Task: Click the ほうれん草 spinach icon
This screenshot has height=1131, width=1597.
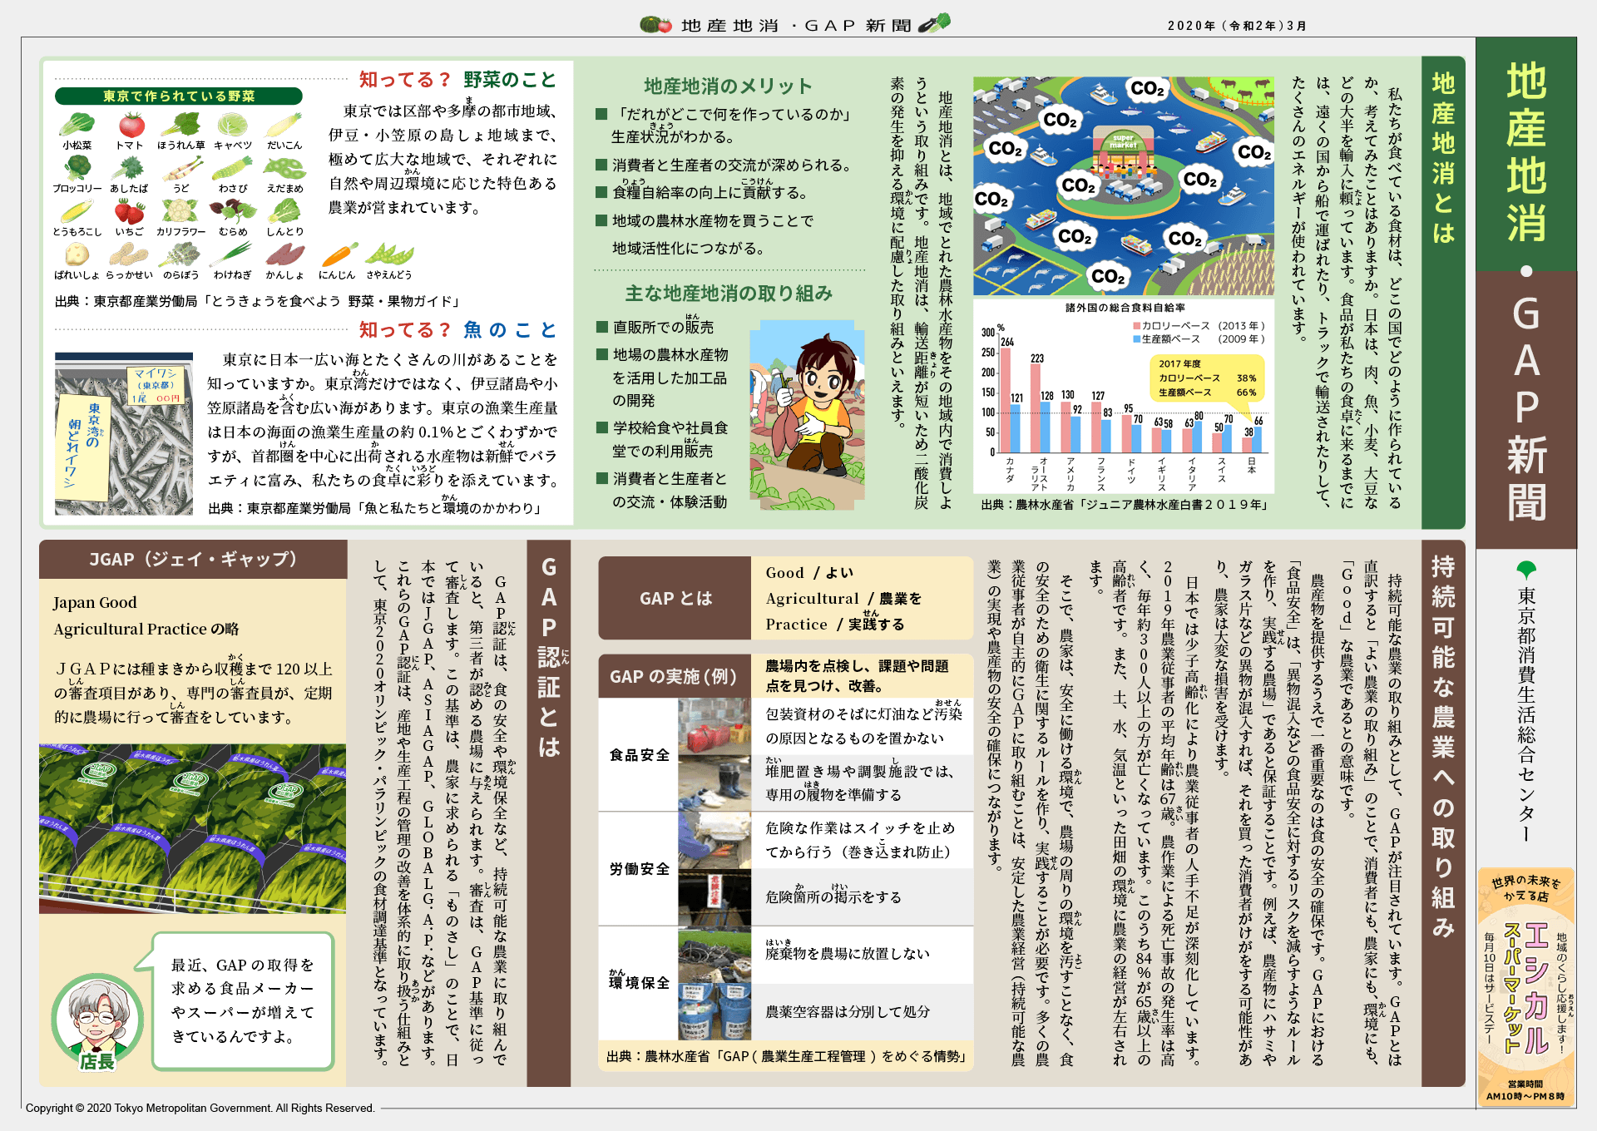Action: tap(180, 125)
